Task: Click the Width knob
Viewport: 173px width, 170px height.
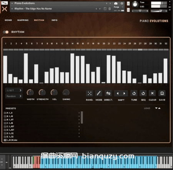Action: (x=30, y=93)
